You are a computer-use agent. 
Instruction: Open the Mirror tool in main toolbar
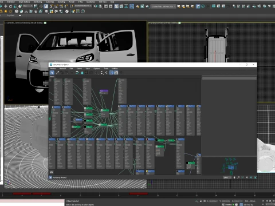pos(96,6)
